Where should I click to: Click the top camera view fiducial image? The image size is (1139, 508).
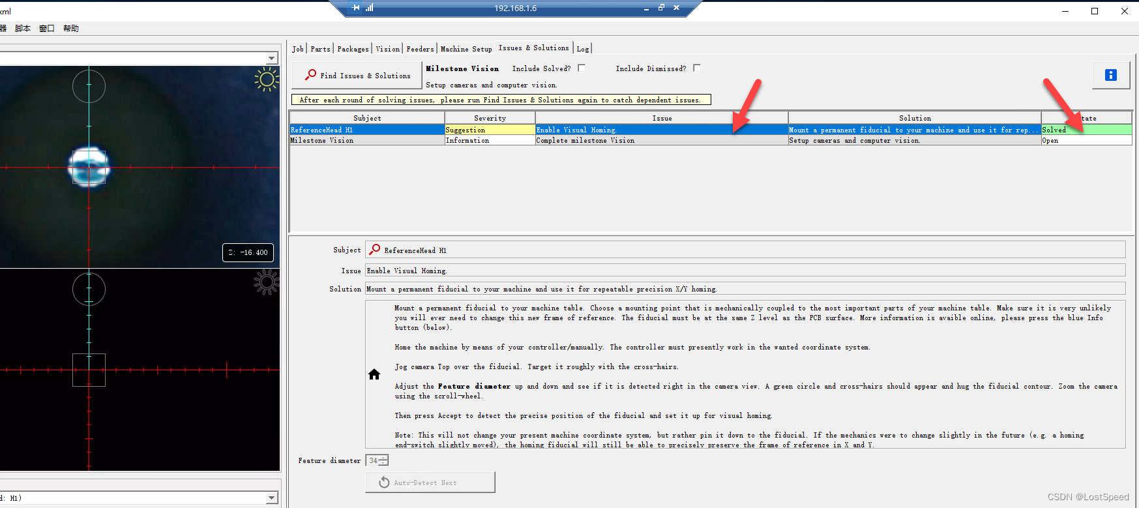[x=89, y=166]
